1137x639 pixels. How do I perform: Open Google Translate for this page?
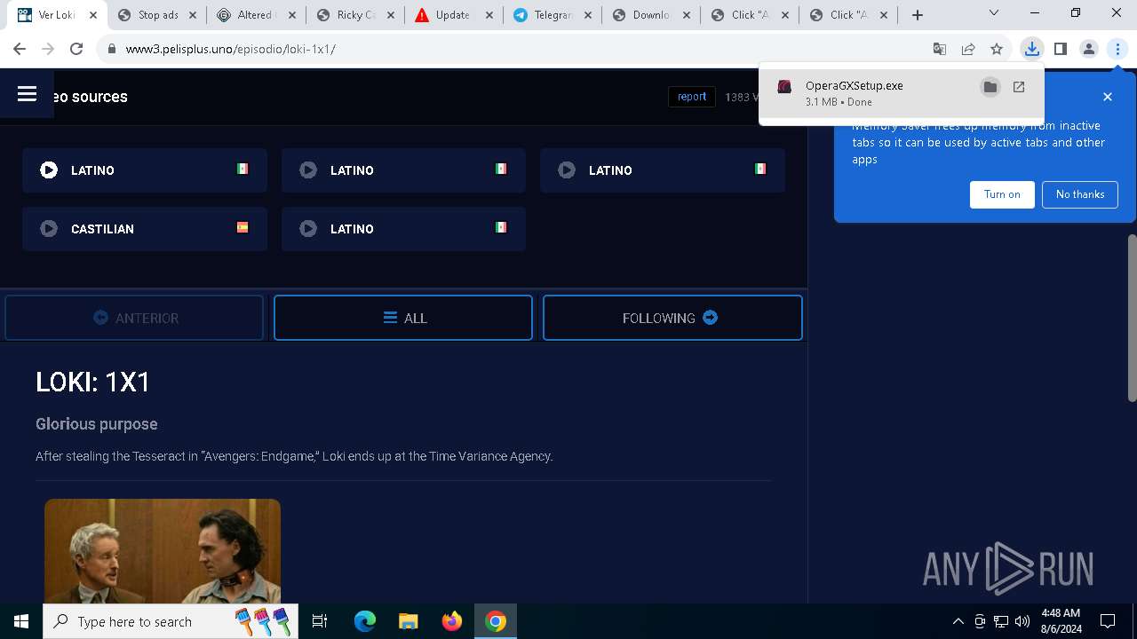tap(940, 49)
